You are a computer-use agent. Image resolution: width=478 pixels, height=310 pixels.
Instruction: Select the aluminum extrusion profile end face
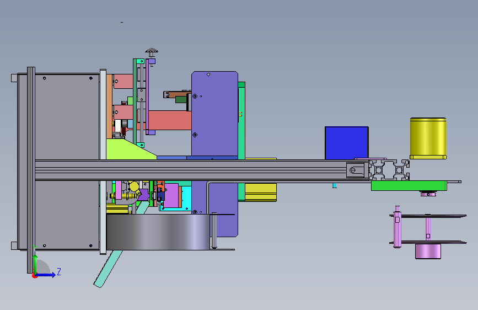(389, 170)
